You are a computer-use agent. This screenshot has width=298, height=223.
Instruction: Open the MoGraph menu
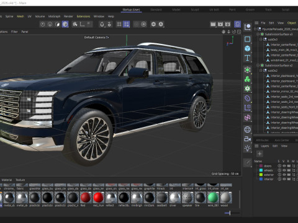click(x=54, y=16)
